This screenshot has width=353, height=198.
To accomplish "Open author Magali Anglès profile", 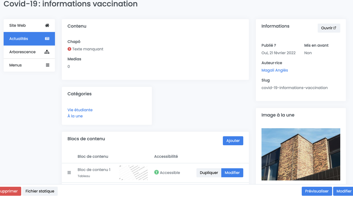I will pos(275,70).
